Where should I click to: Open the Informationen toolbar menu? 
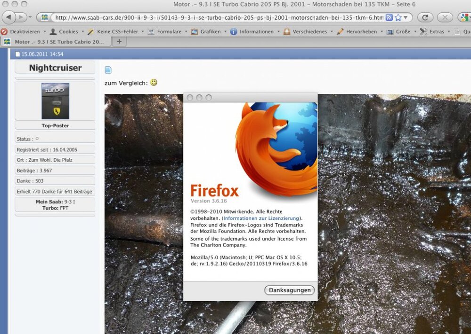257,31
